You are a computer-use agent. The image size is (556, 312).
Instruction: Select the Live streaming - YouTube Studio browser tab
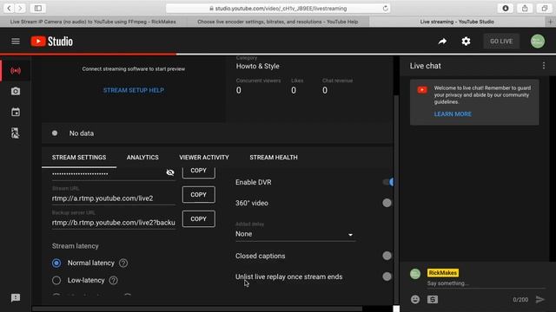coord(457,22)
